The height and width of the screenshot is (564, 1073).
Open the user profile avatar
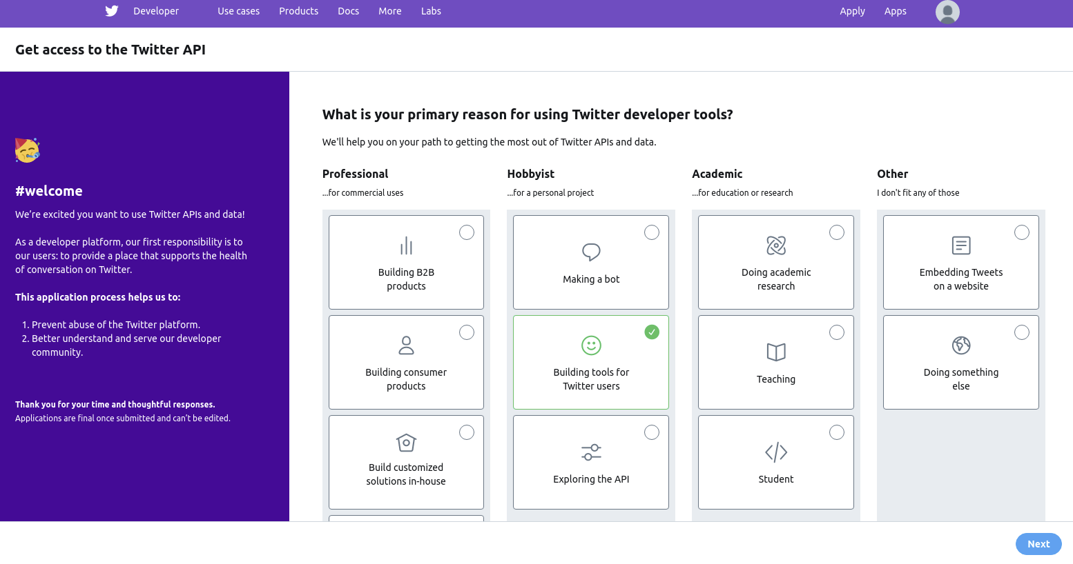(947, 12)
